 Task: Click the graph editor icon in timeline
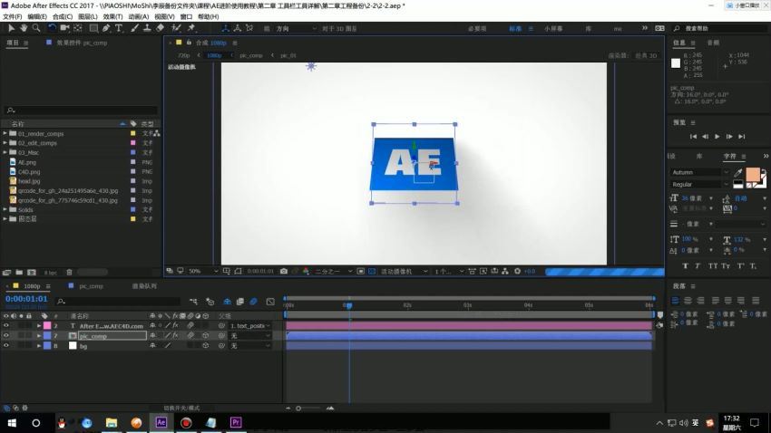[270, 302]
